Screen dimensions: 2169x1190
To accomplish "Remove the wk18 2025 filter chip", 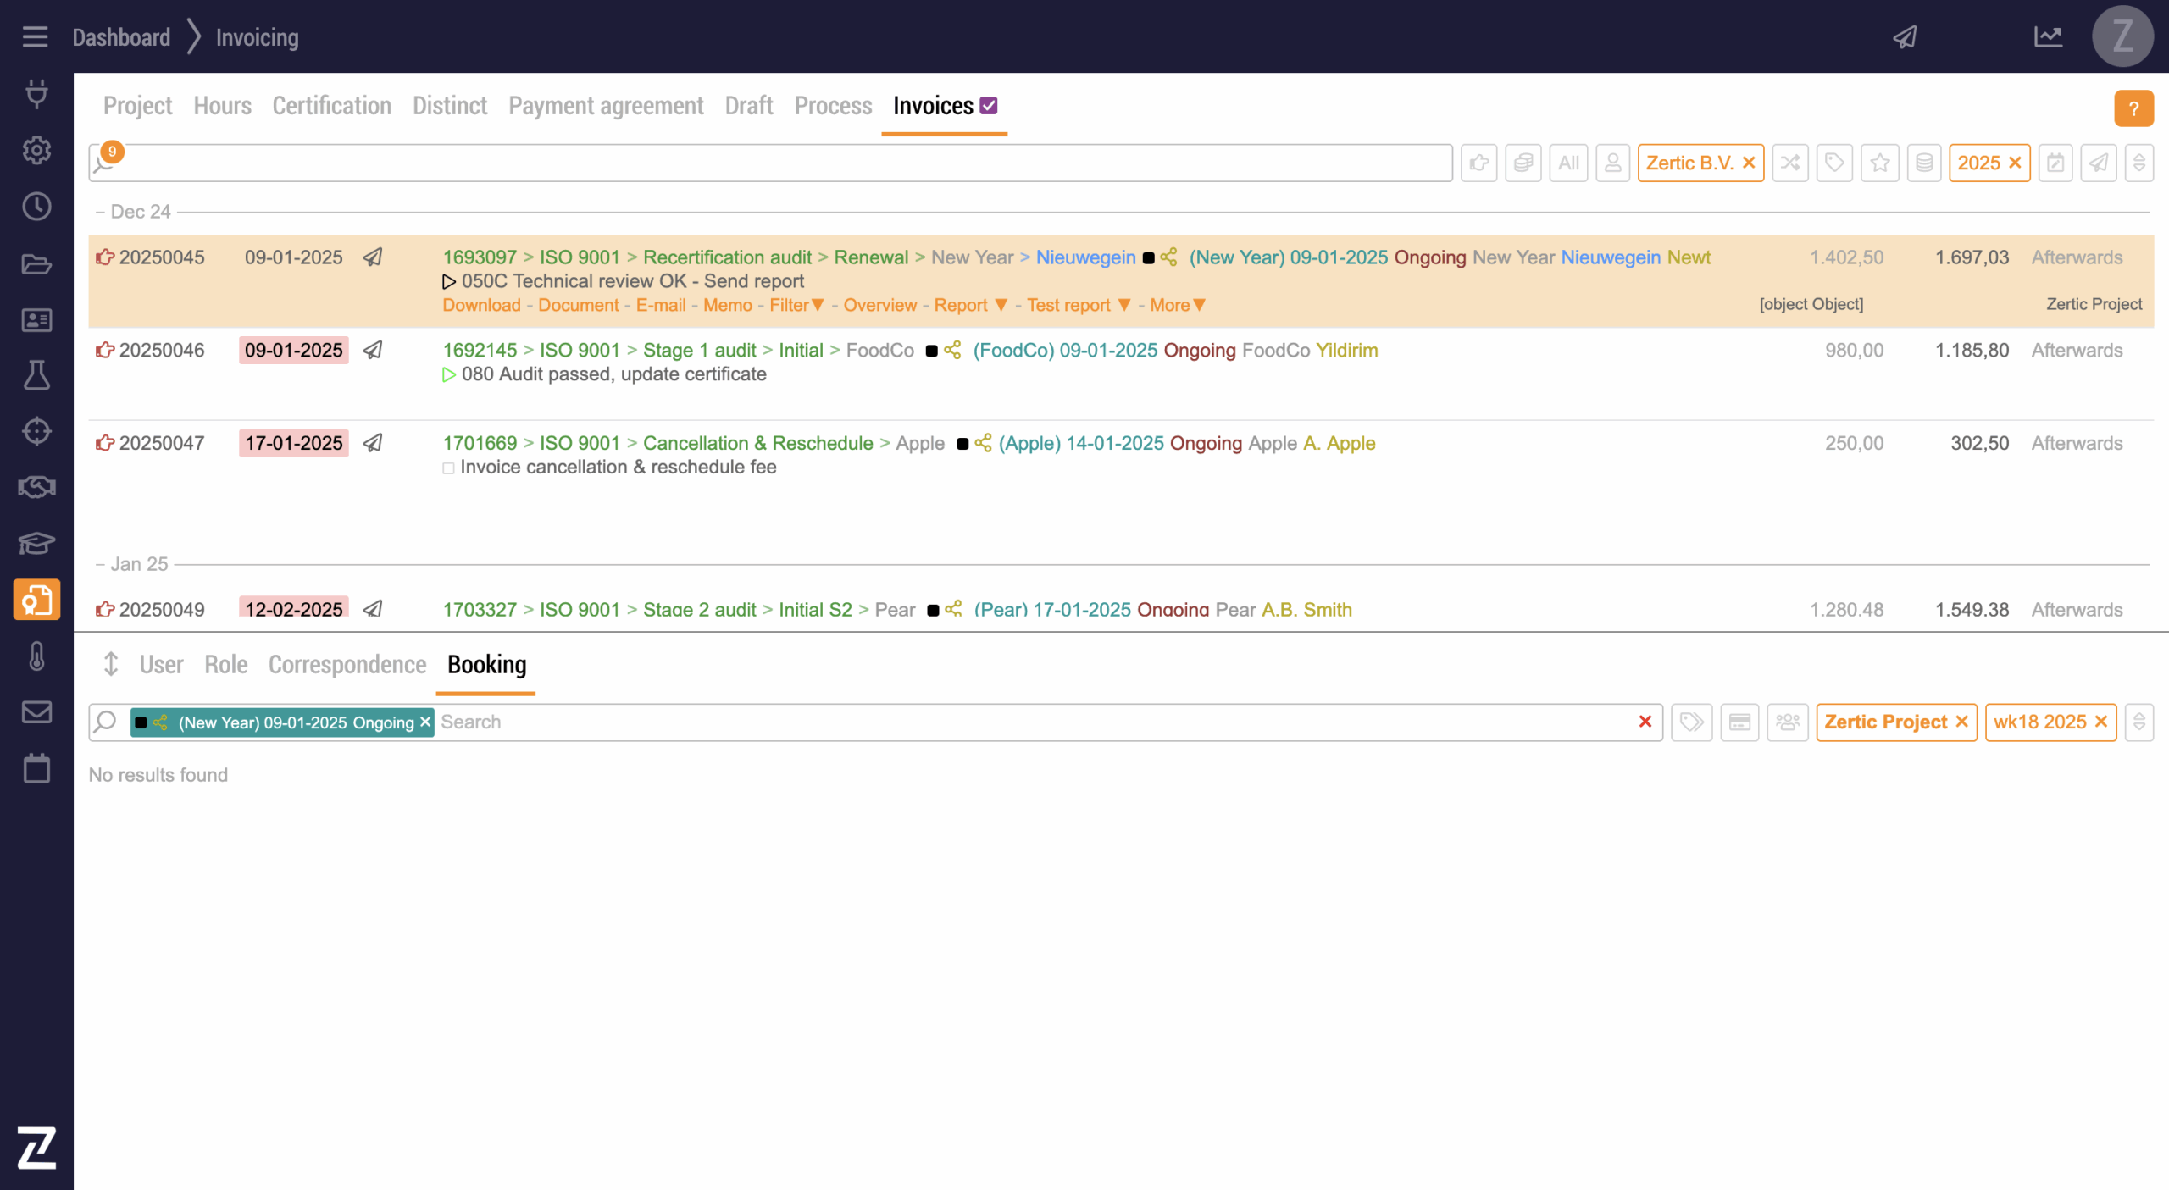I will pyautogui.click(x=2101, y=722).
